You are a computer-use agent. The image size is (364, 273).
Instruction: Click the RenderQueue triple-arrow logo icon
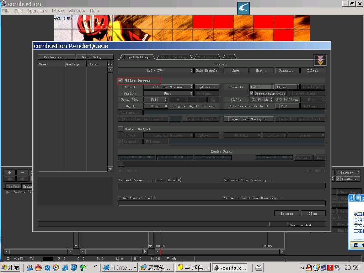[x=320, y=60]
